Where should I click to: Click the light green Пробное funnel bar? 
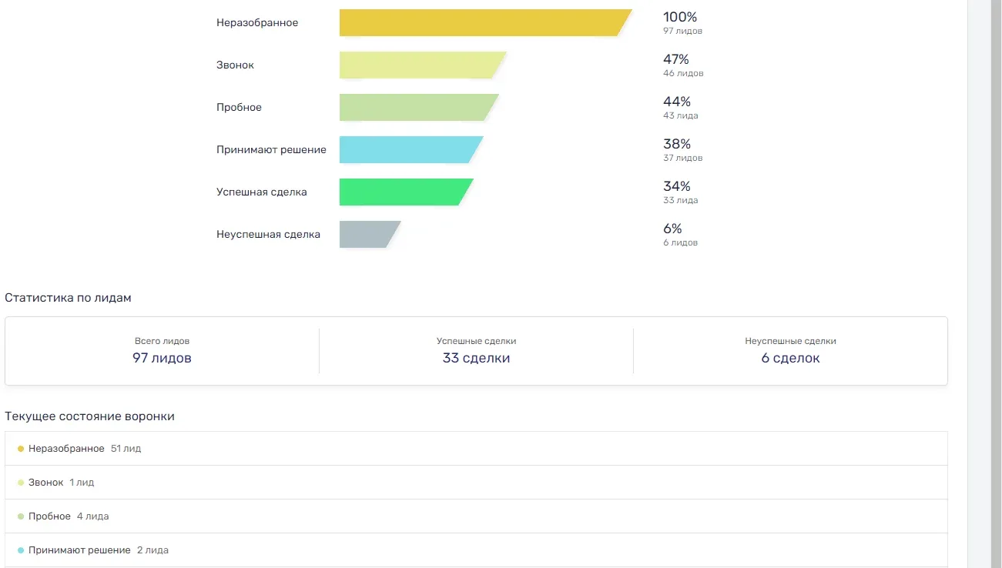coord(419,108)
